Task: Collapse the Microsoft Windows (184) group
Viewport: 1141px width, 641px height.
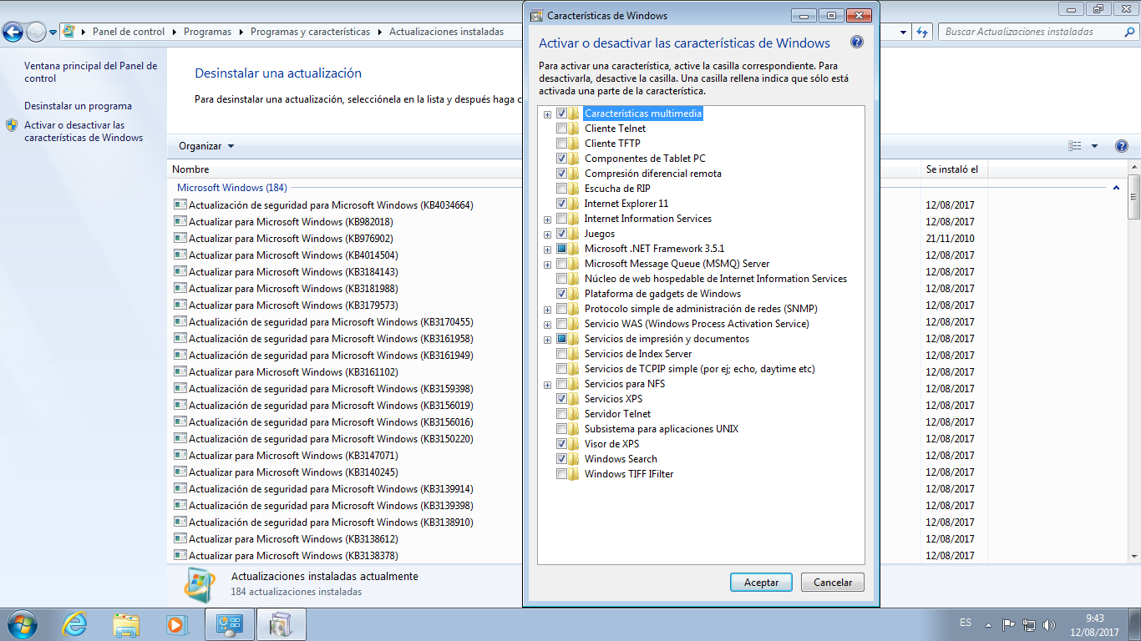Action: pyautogui.click(x=1117, y=188)
